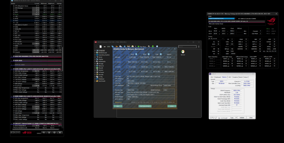Image resolution: width=284 pixels, height=143 pixels.
Task: Click the AIDA64 Refresh toolbar icon
Action: click(x=97, y=46)
